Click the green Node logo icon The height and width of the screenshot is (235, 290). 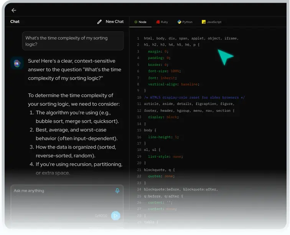click(136, 22)
